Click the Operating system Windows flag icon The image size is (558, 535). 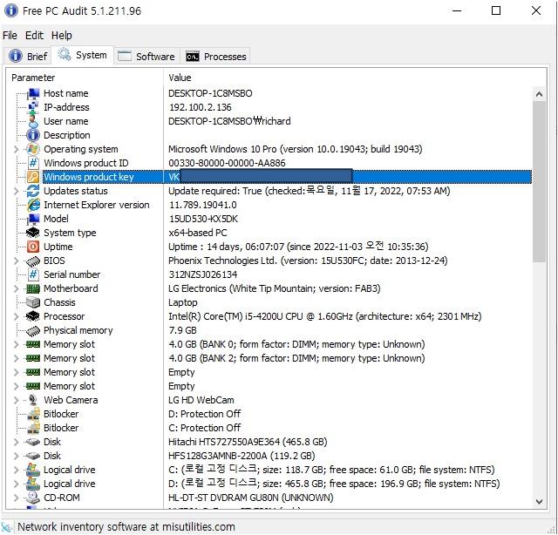(x=33, y=149)
